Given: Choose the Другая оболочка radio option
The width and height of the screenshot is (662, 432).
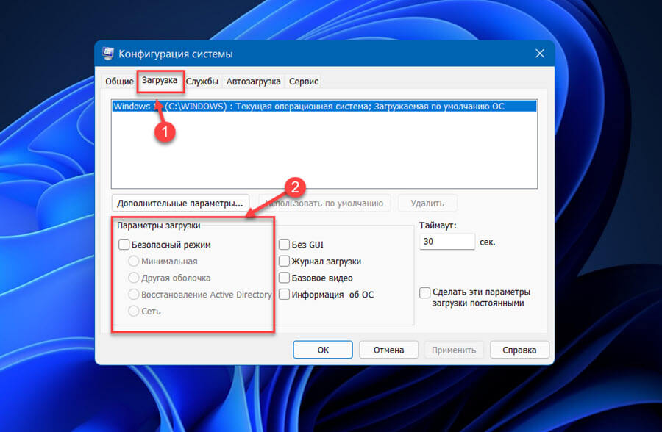Looking at the screenshot, I should (x=133, y=278).
